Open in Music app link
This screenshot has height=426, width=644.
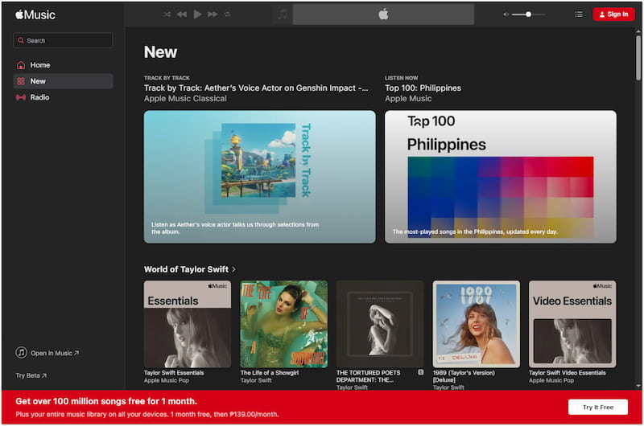tap(47, 353)
